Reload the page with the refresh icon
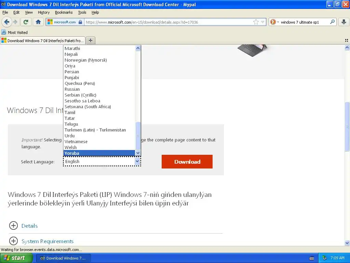Image resolution: width=350 pixels, height=263 pixels. click(x=26, y=22)
